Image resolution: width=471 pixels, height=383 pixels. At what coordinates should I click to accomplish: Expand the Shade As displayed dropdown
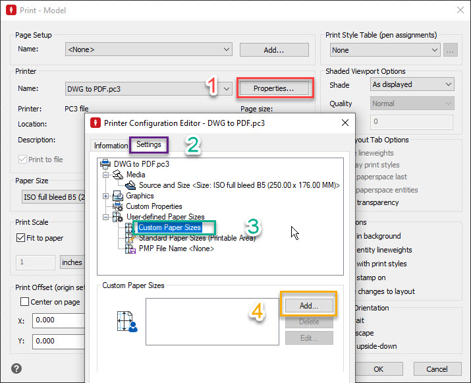411,84
